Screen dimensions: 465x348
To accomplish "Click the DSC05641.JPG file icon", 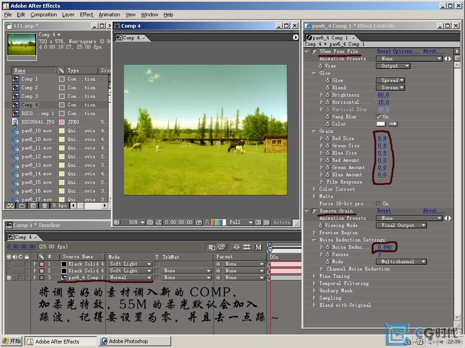I will [15, 122].
